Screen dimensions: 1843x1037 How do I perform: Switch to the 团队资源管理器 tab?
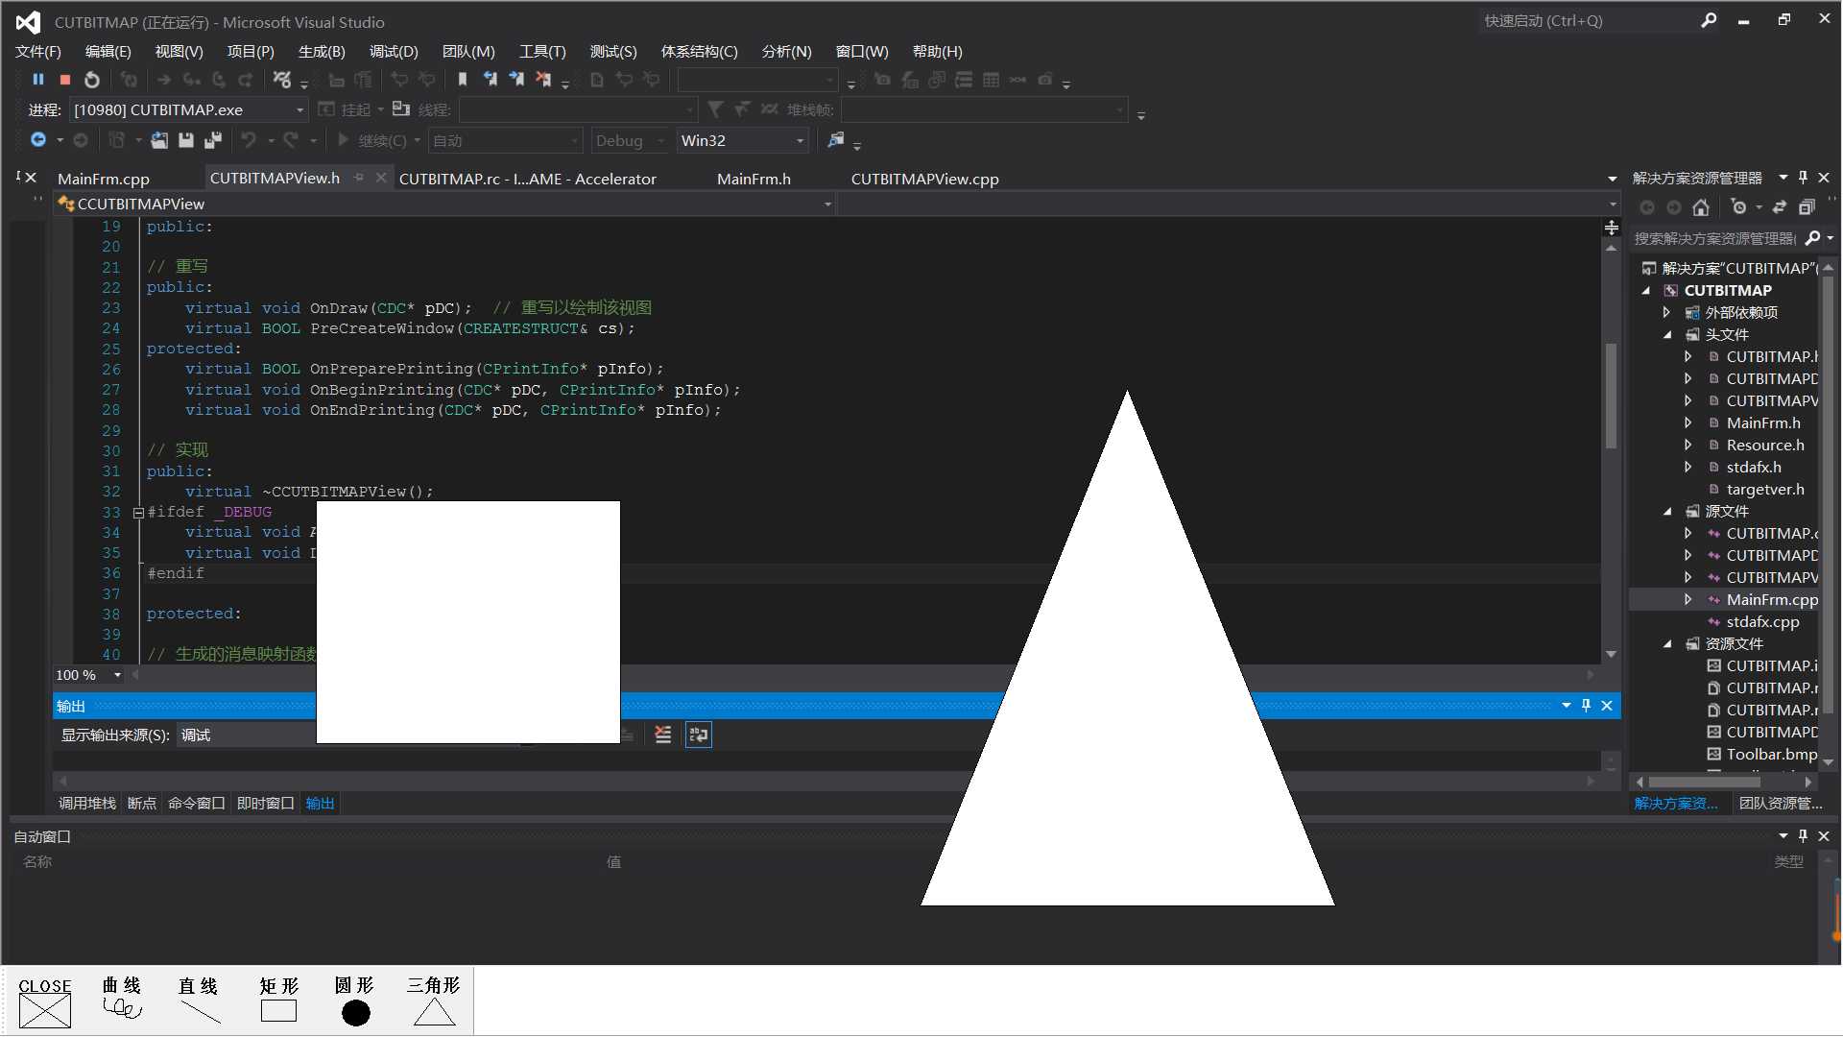tap(1780, 803)
